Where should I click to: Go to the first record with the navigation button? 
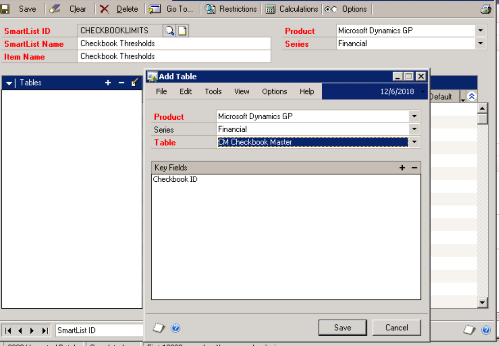(8, 330)
